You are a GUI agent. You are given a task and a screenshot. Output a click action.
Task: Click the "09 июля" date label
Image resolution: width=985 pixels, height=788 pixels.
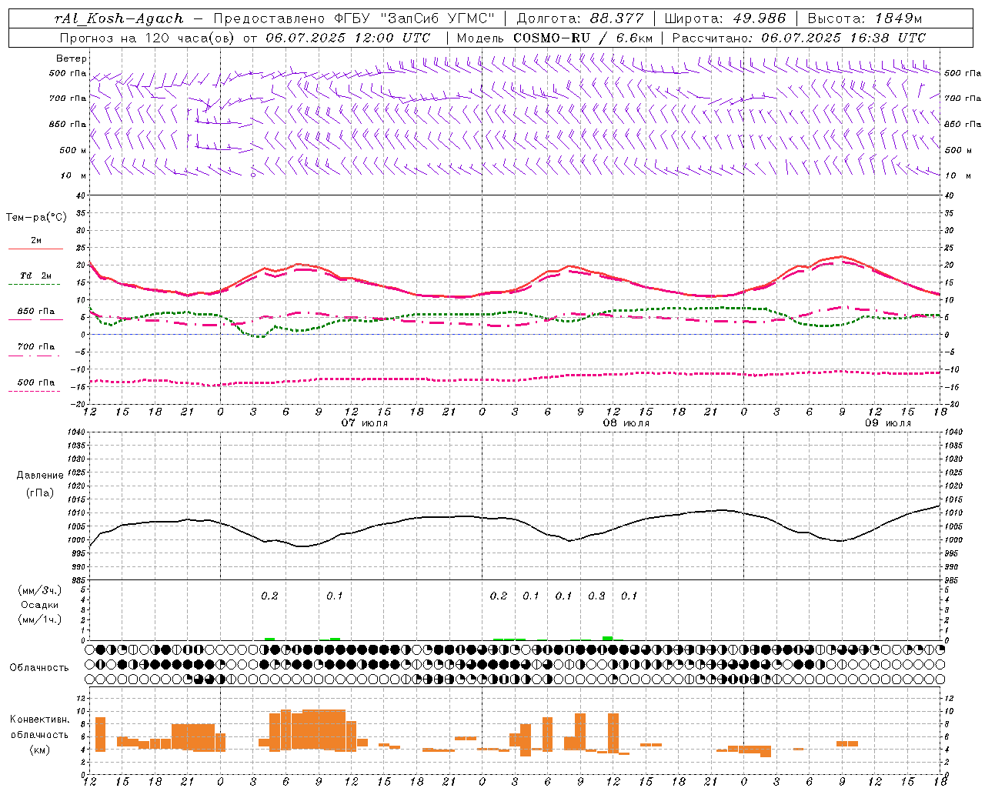coord(888,423)
